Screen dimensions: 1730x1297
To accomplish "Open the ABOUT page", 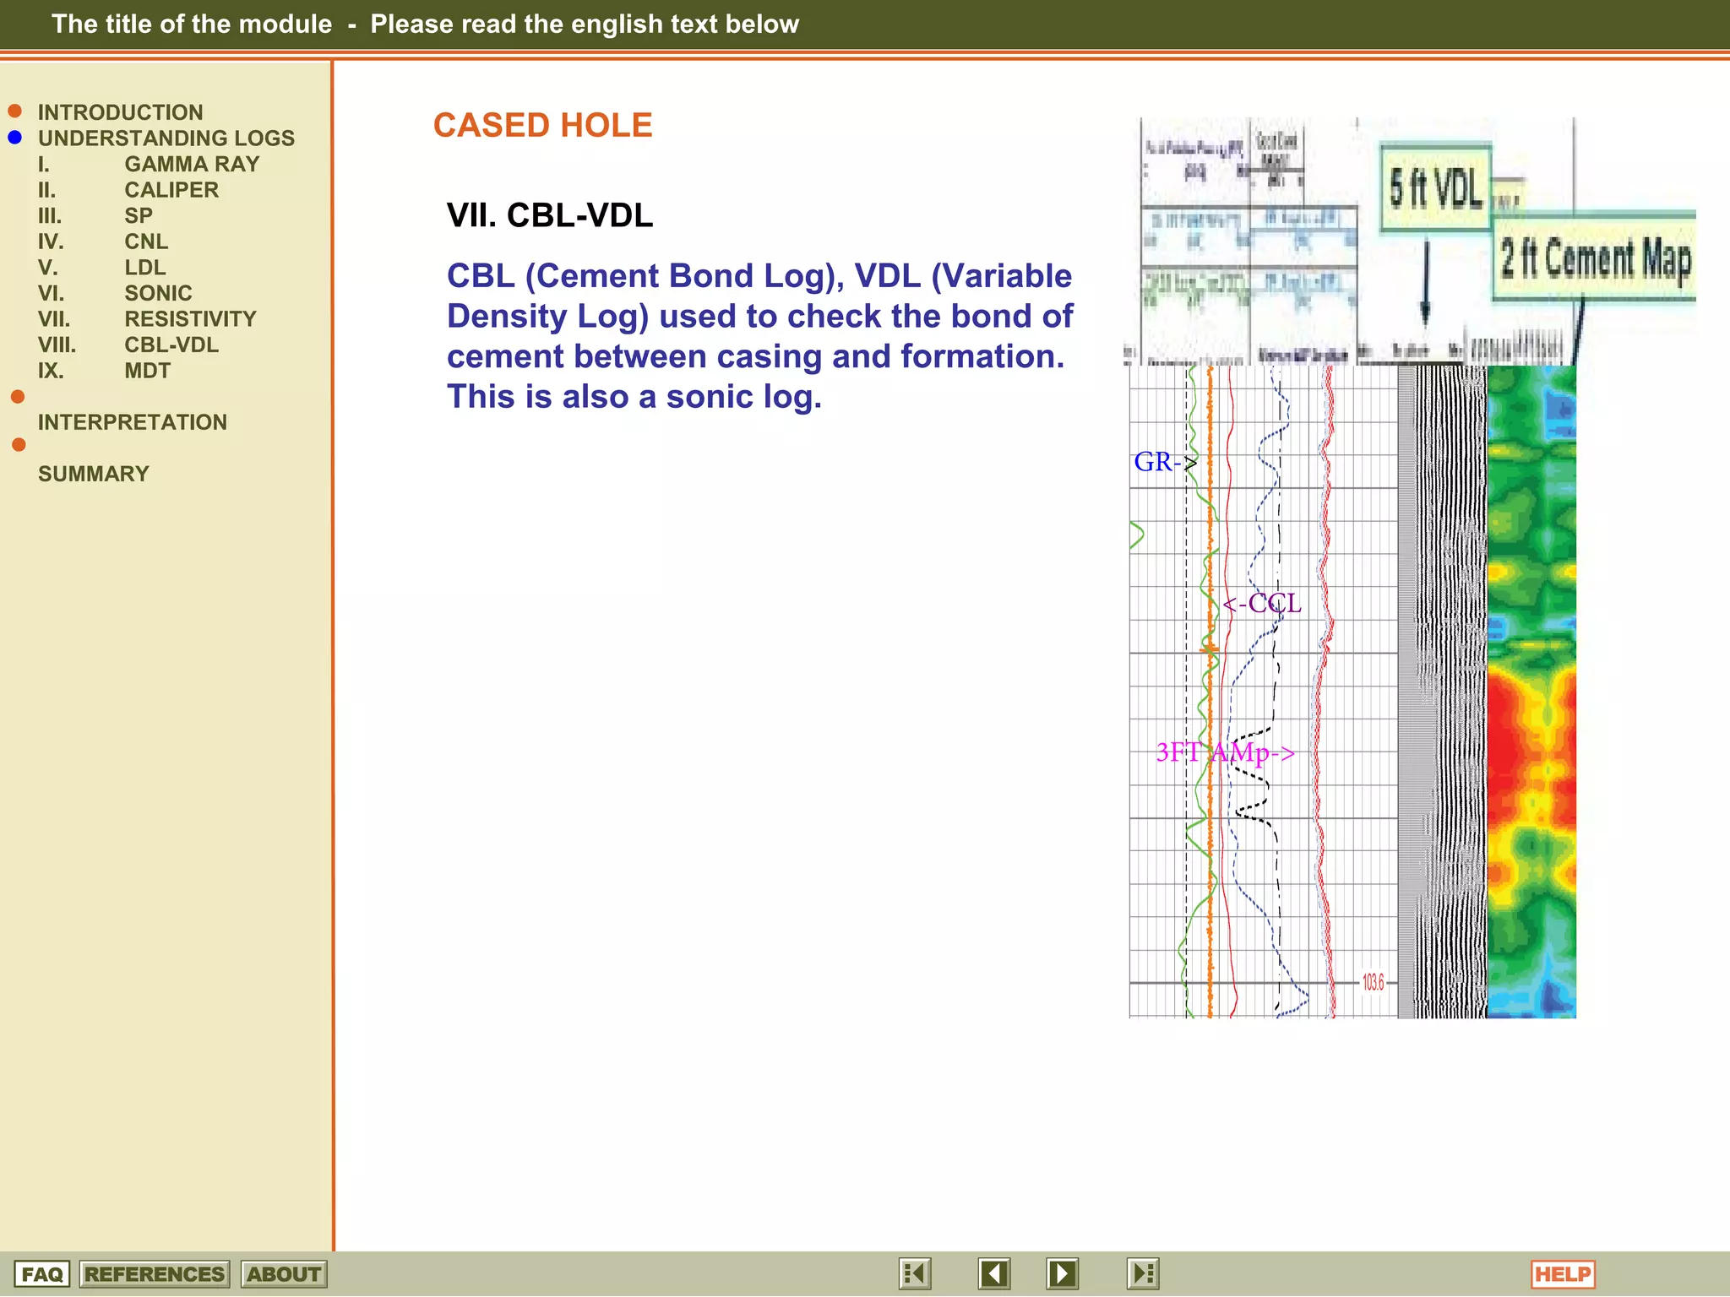I will 284,1274.
